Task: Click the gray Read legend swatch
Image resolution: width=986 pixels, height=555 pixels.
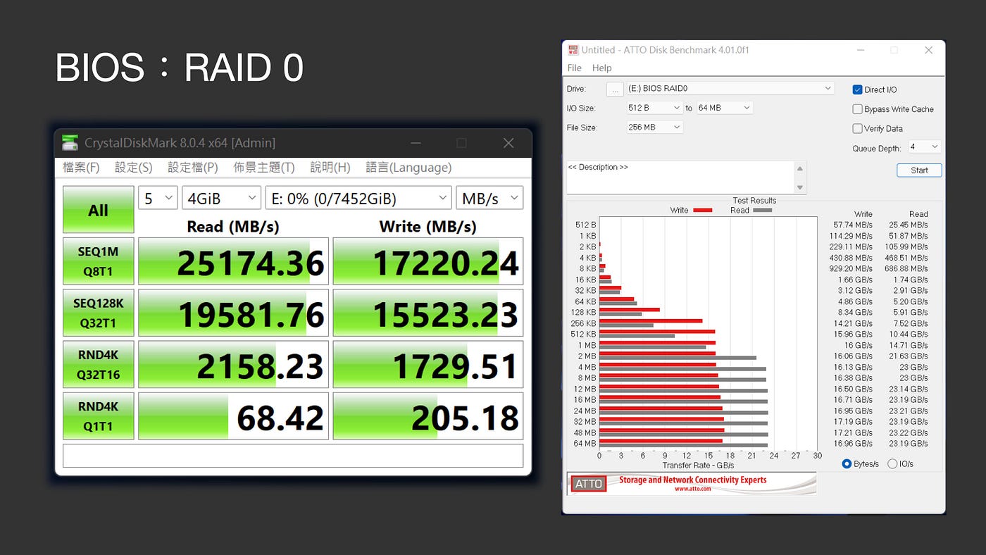Action: click(762, 211)
